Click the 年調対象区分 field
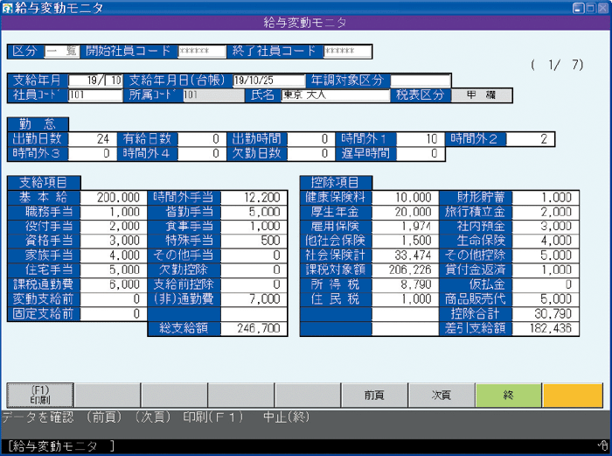612x456 pixels. click(x=420, y=81)
